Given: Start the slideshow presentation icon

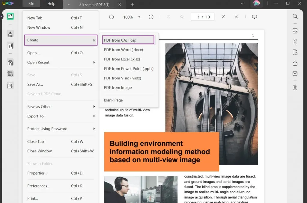Looking at the screenshot, I should [x=254, y=17].
